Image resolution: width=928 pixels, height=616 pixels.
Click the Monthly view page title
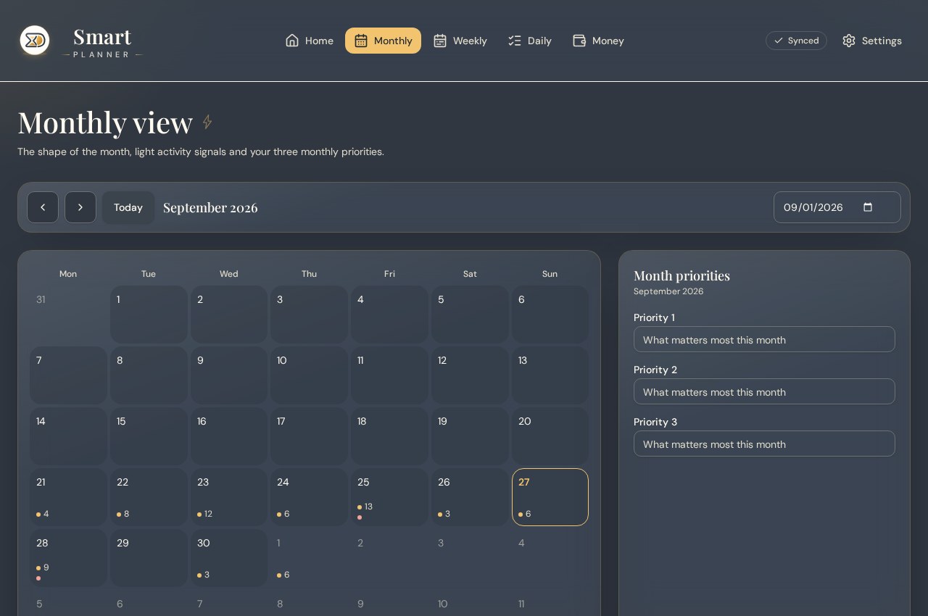coord(105,122)
